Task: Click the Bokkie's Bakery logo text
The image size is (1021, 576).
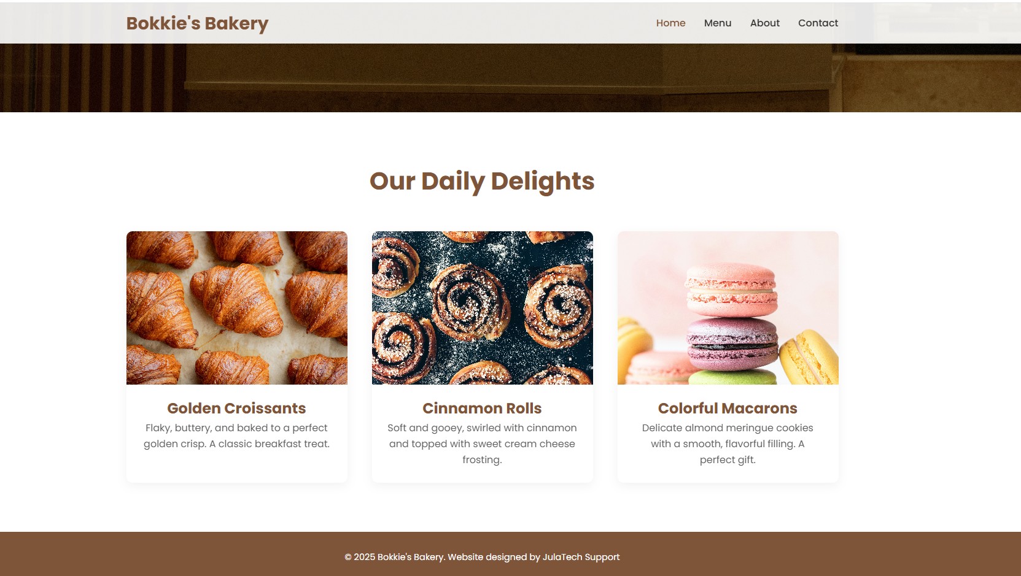Action: click(x=197, y=23)
